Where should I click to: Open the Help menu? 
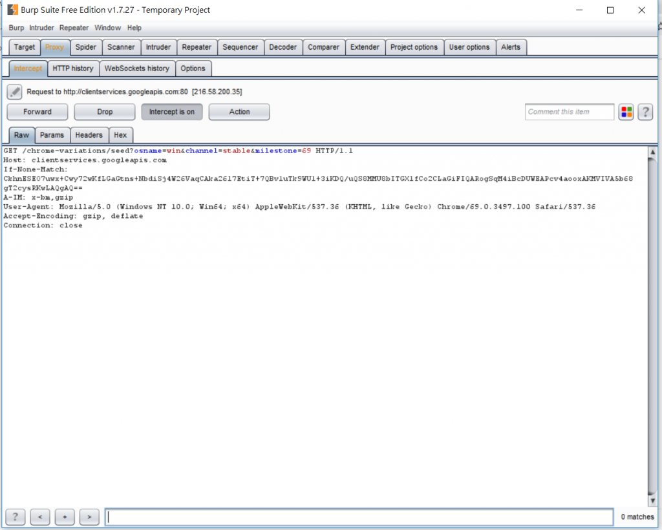click(134, 28)
